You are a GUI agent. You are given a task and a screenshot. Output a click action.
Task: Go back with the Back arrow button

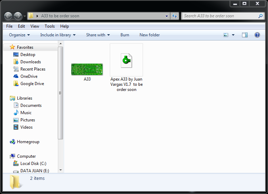(8, 16)
